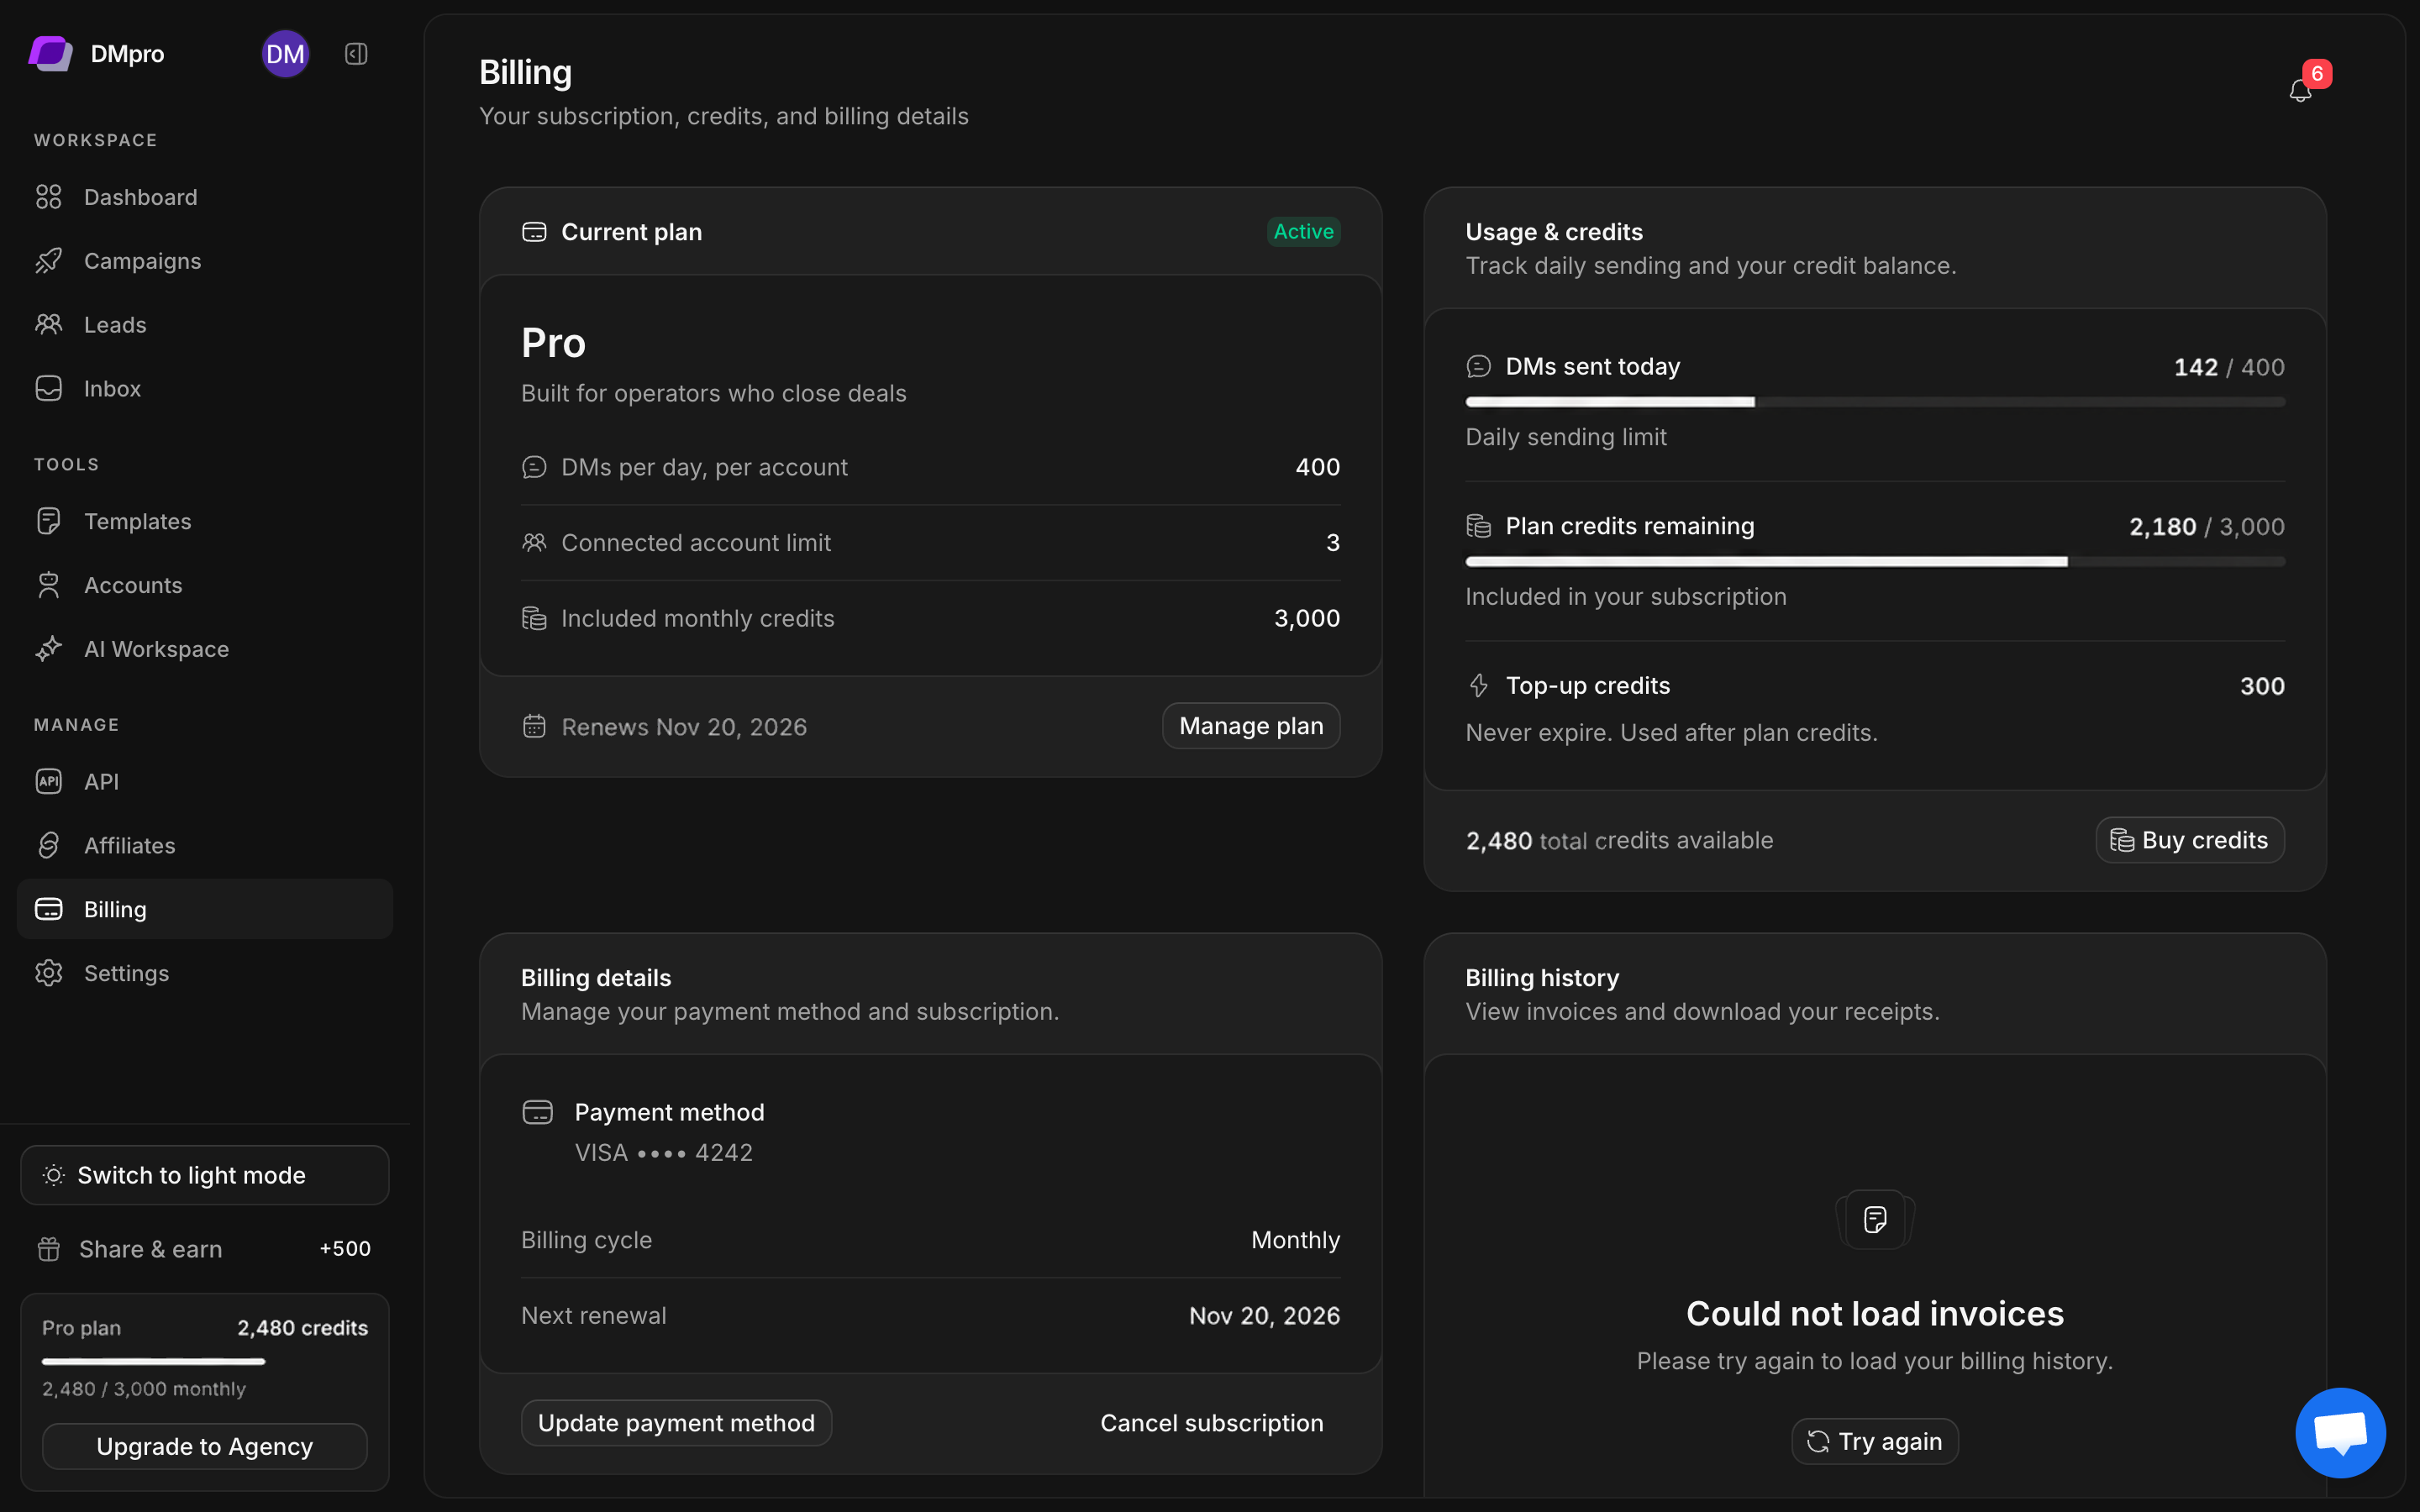The height and width of the screenshot is (1512, 2420).
Task: Open Templates under Tools
Action: 205,521
